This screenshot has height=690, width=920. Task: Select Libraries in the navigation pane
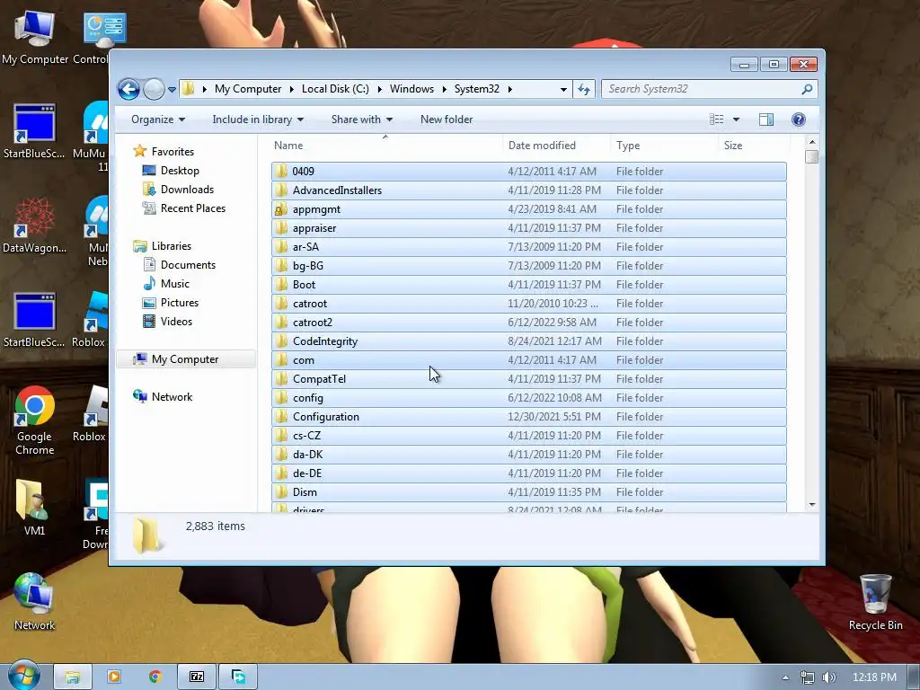coord(171,246)
